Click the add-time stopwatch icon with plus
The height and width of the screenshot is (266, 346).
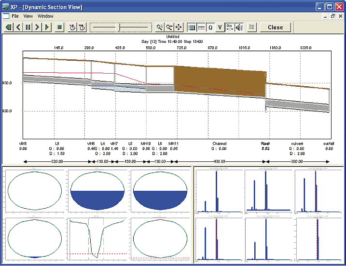click(72, 27)
